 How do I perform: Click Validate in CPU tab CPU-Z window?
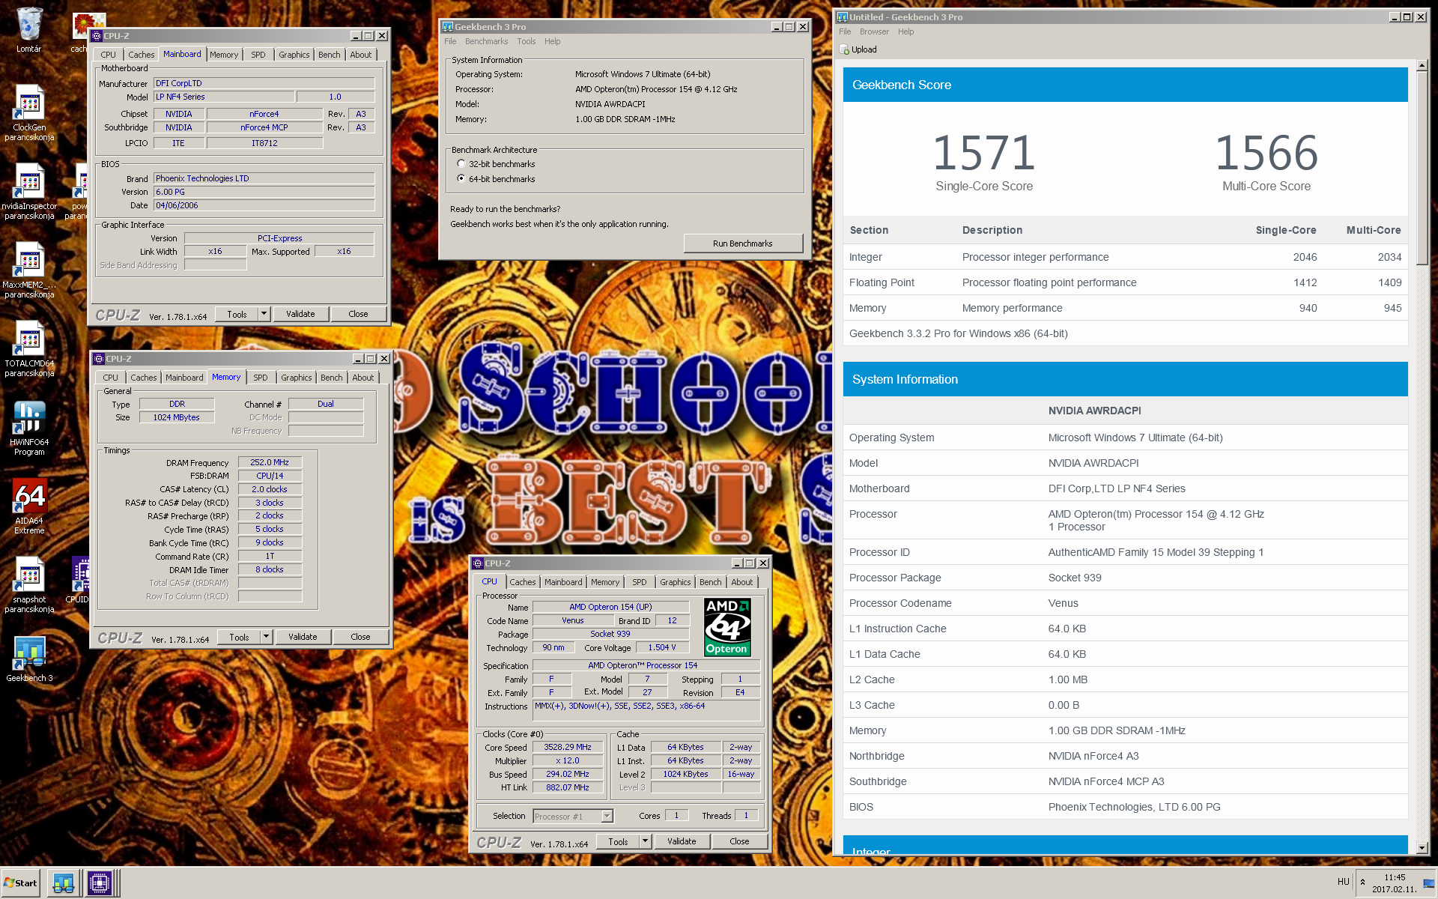click(x=682, y=841)
